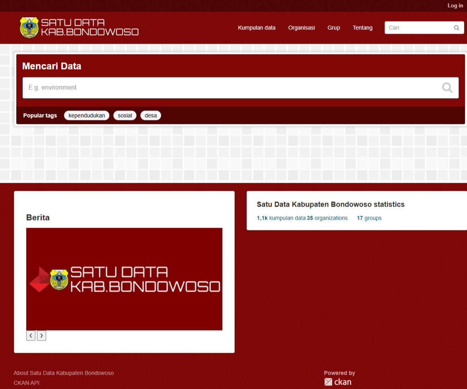
Task: Click the CKAN logo in footer
Action: coord(338,382)
